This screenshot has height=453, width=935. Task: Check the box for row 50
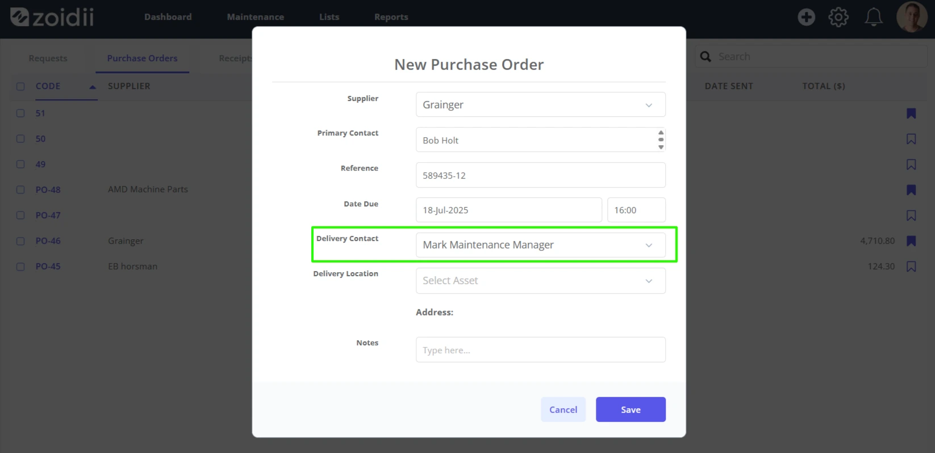pos(20,139)
